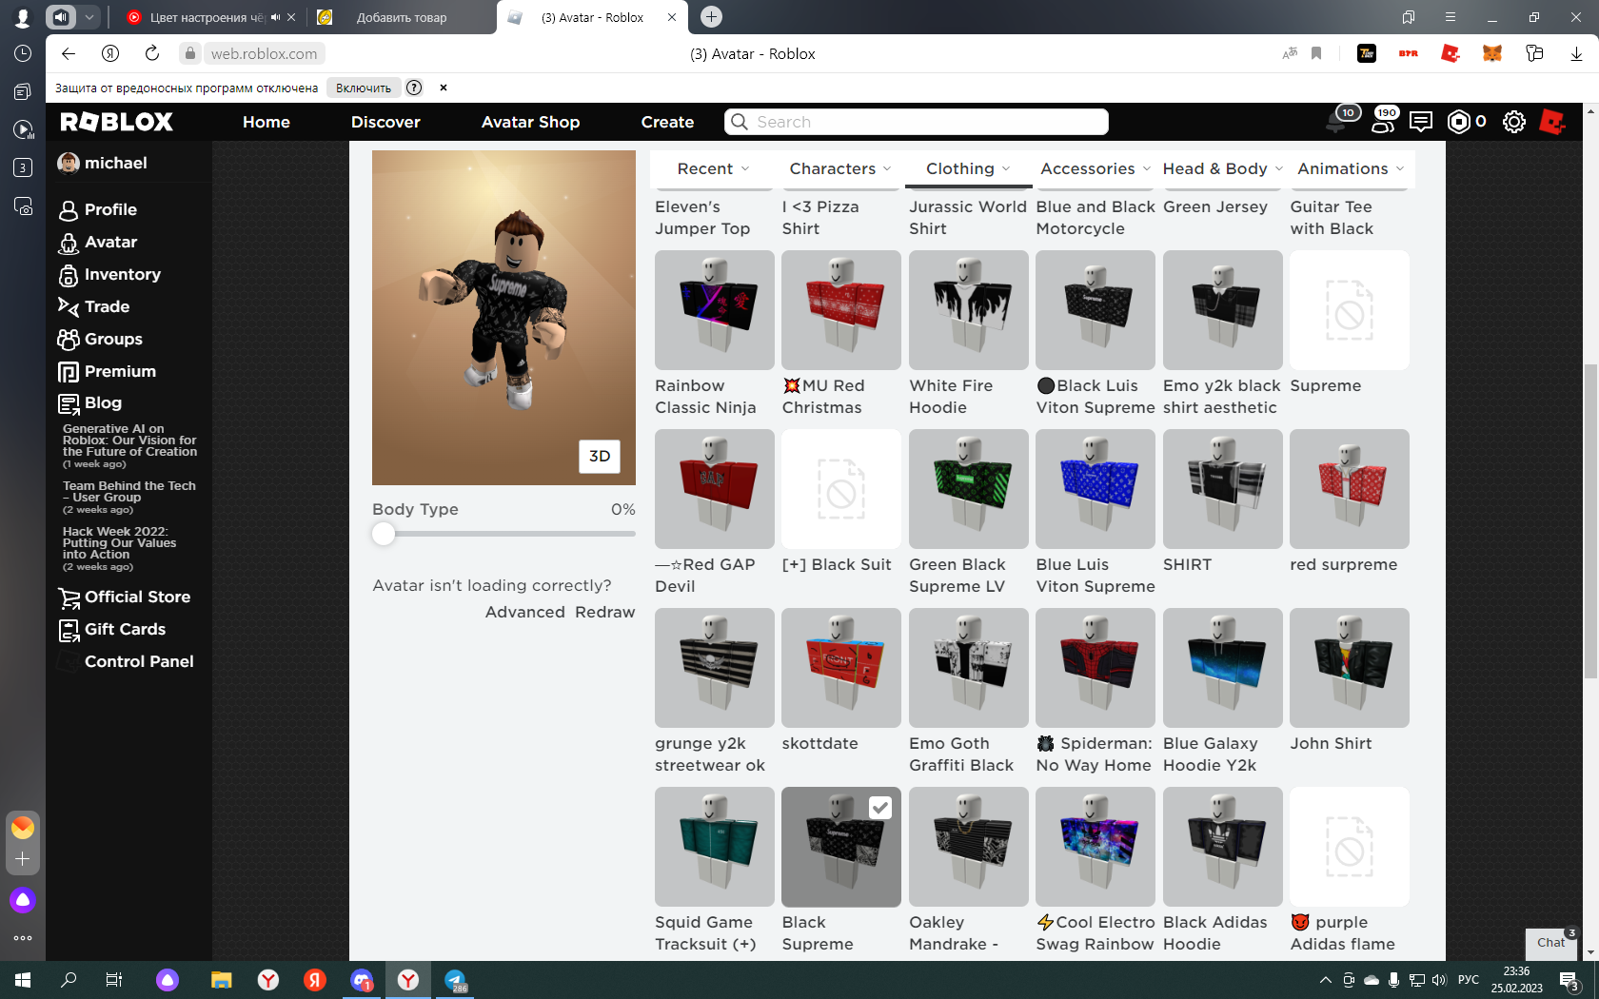Click the Body Type slider handle
The image size is (1599, 999).
click(x=384, y=534)
